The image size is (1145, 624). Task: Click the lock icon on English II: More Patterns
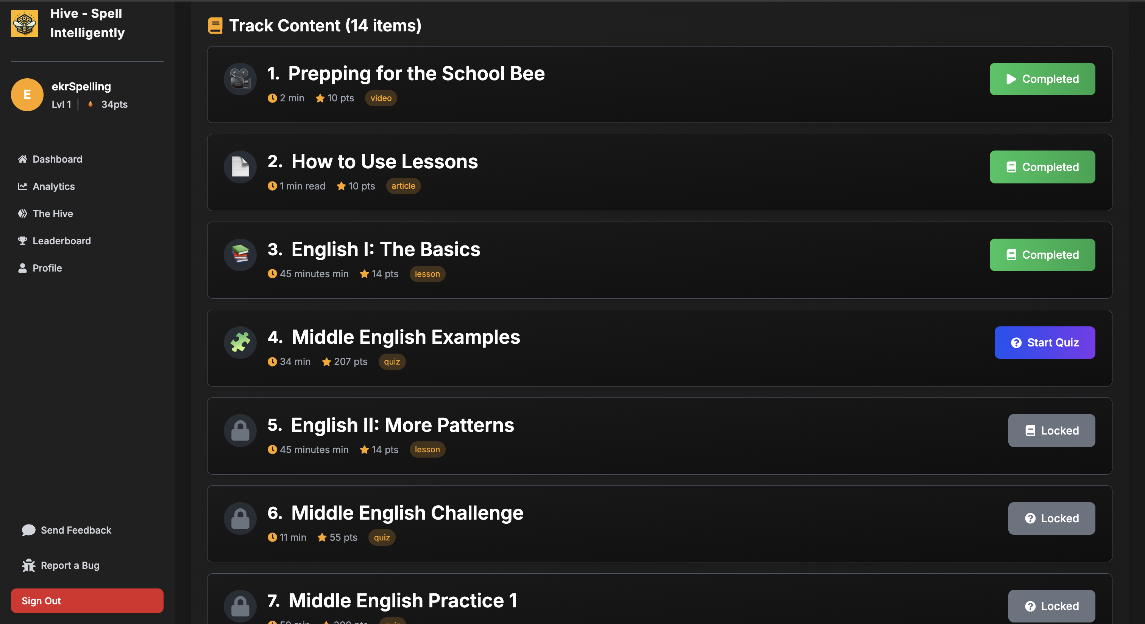coord(240,430)
